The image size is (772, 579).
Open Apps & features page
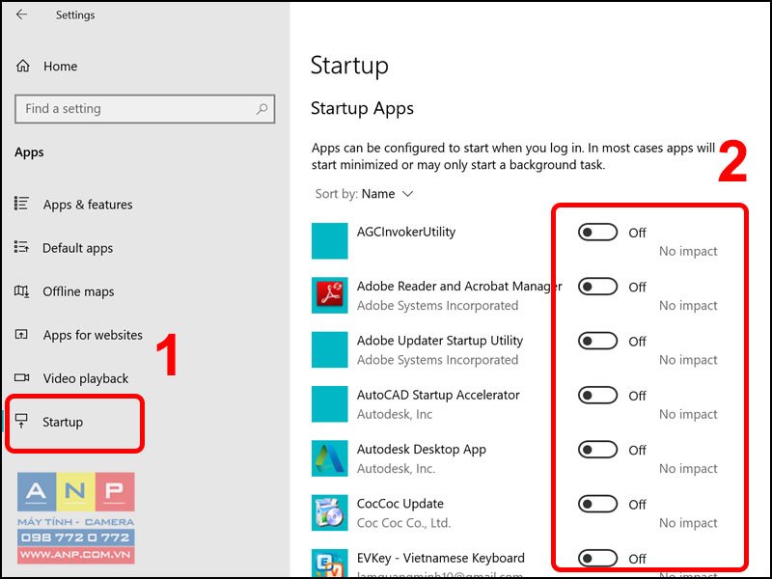(88, 205)
